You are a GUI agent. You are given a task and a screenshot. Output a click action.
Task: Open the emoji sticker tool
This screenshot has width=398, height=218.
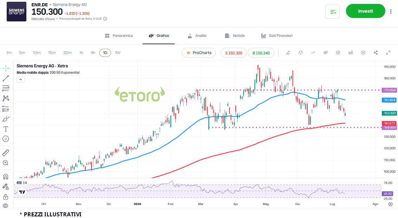(x=6, y=139)
